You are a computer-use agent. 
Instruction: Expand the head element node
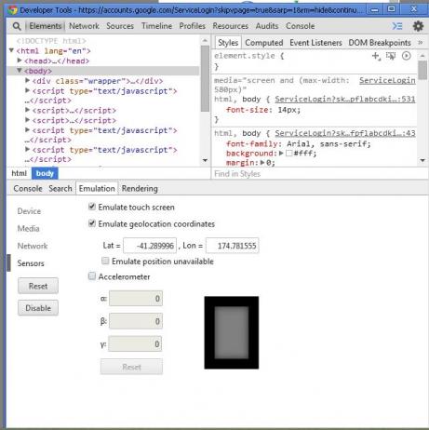(x=20, y=60)
